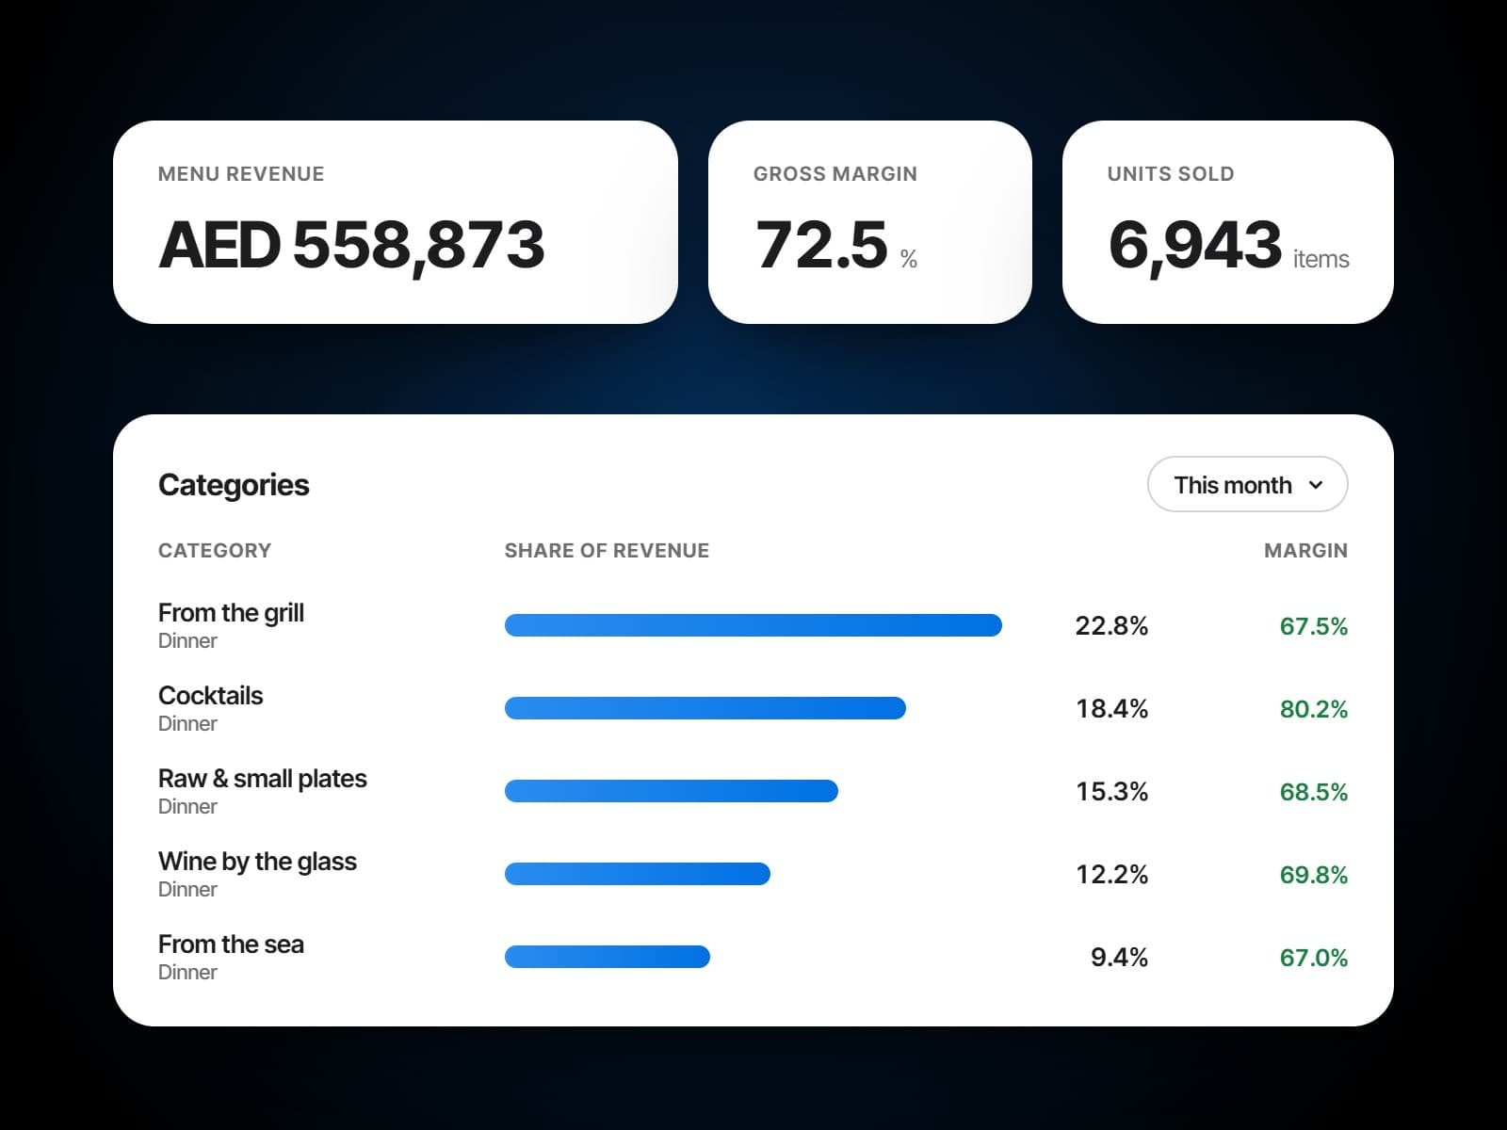Click Dinner subtitle under Cocktails
The image size is (1507, 1130).
pyautogui.click(x=187, y=723)
